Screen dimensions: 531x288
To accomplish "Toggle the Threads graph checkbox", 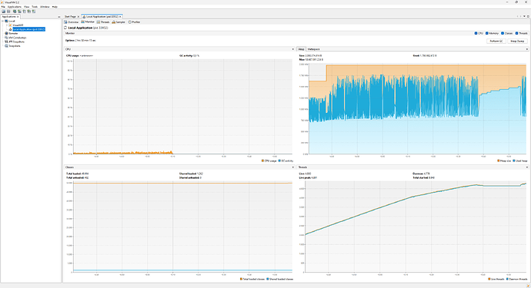I will pos(517,33).
